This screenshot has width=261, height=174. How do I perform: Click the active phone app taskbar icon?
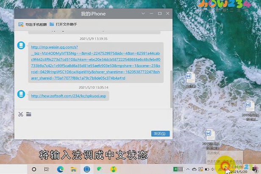pos(87,169)
